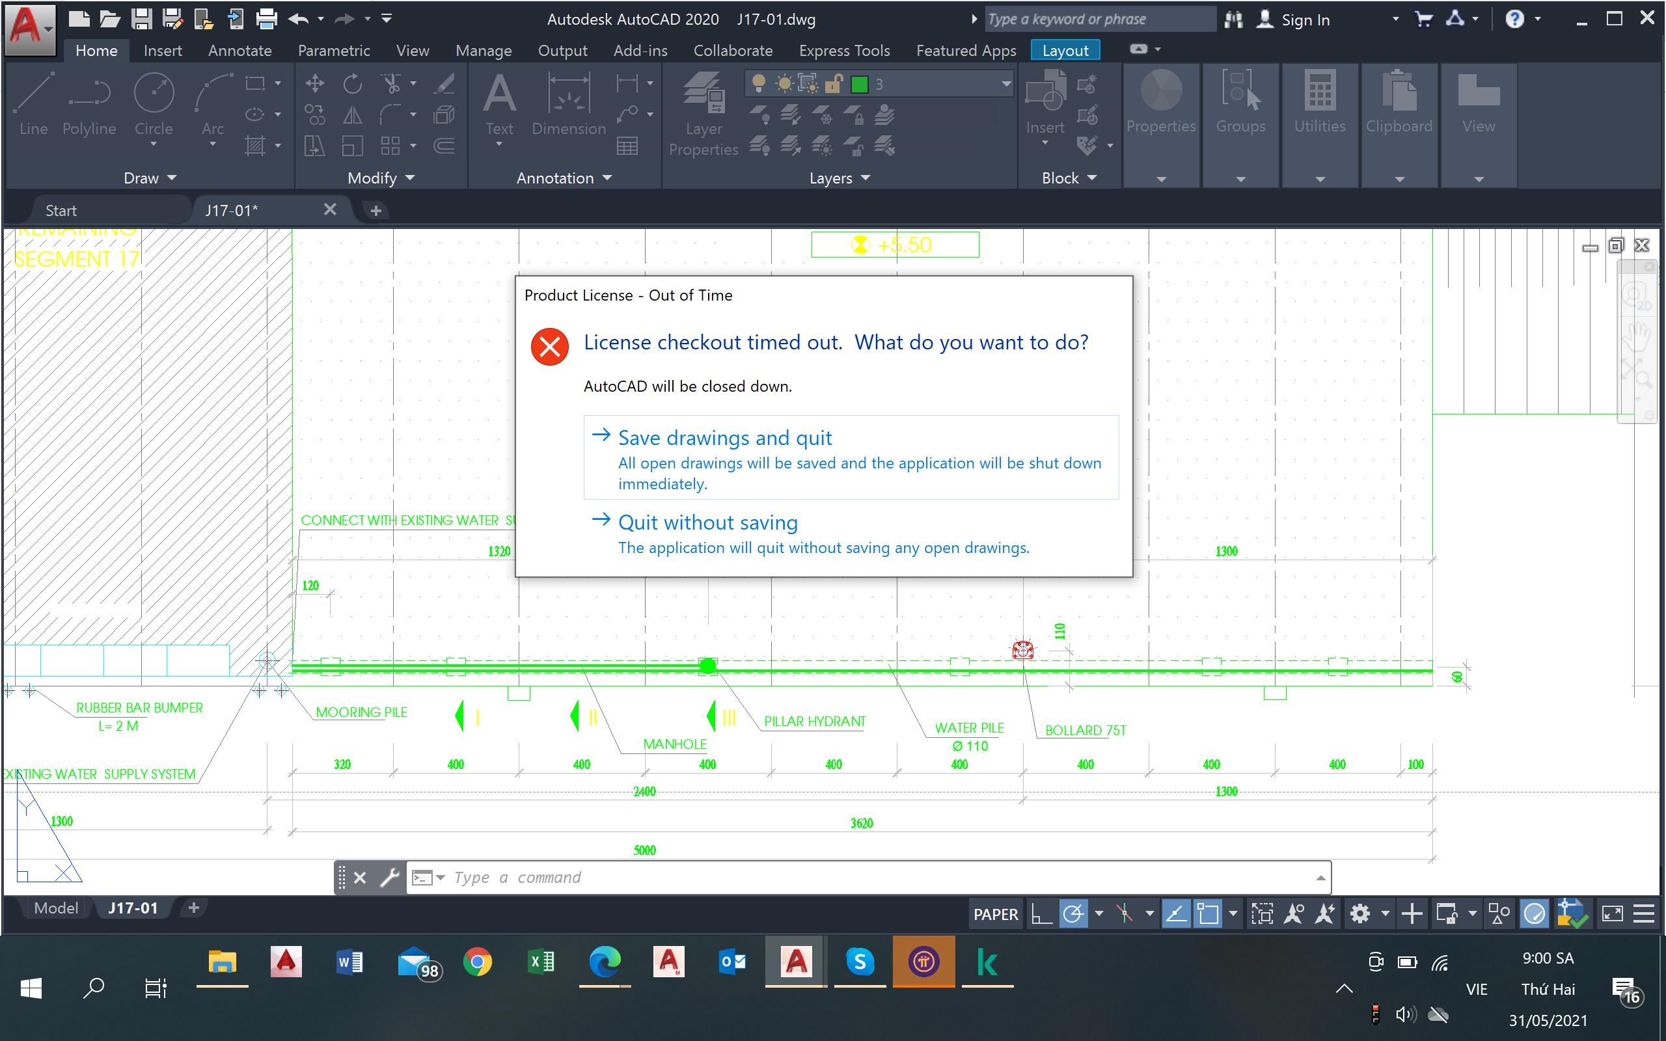
Task: Expand the Modify panel
Action: pyautogui.click(x=381, y=178)
